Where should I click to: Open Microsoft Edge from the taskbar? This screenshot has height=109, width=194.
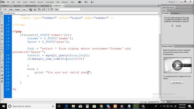point(66,106)
